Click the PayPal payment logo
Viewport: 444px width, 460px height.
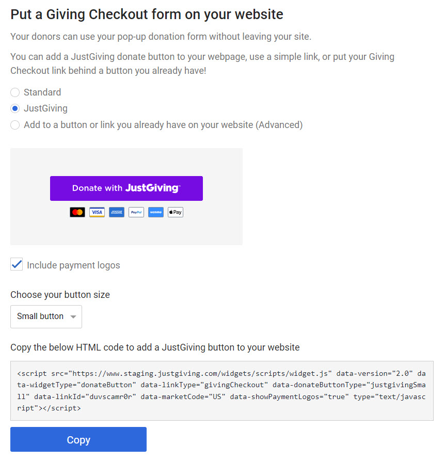click(136, 212)
